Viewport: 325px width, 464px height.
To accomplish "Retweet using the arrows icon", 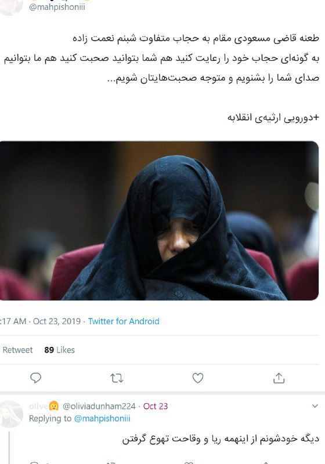I will [x=117, y=378].
